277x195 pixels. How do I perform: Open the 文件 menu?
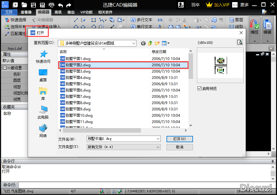(x=9, y=12)
